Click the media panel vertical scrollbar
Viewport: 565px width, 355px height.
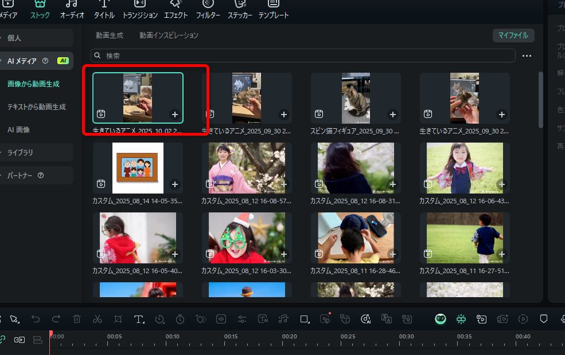coord(540,99)
